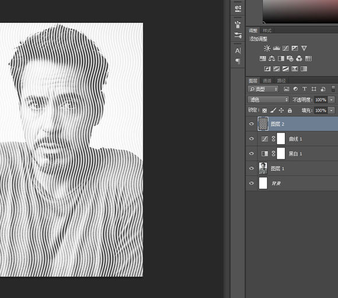Click the Curves adjustment icon
Image resolution: width=338 pixels, height=298 pixels.
286,48
